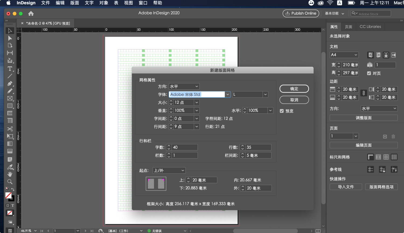Image resolution: width=404 pixels, height=233 pixels.
Task: Click the 导入文件 button
Action: tap(346, 187)
